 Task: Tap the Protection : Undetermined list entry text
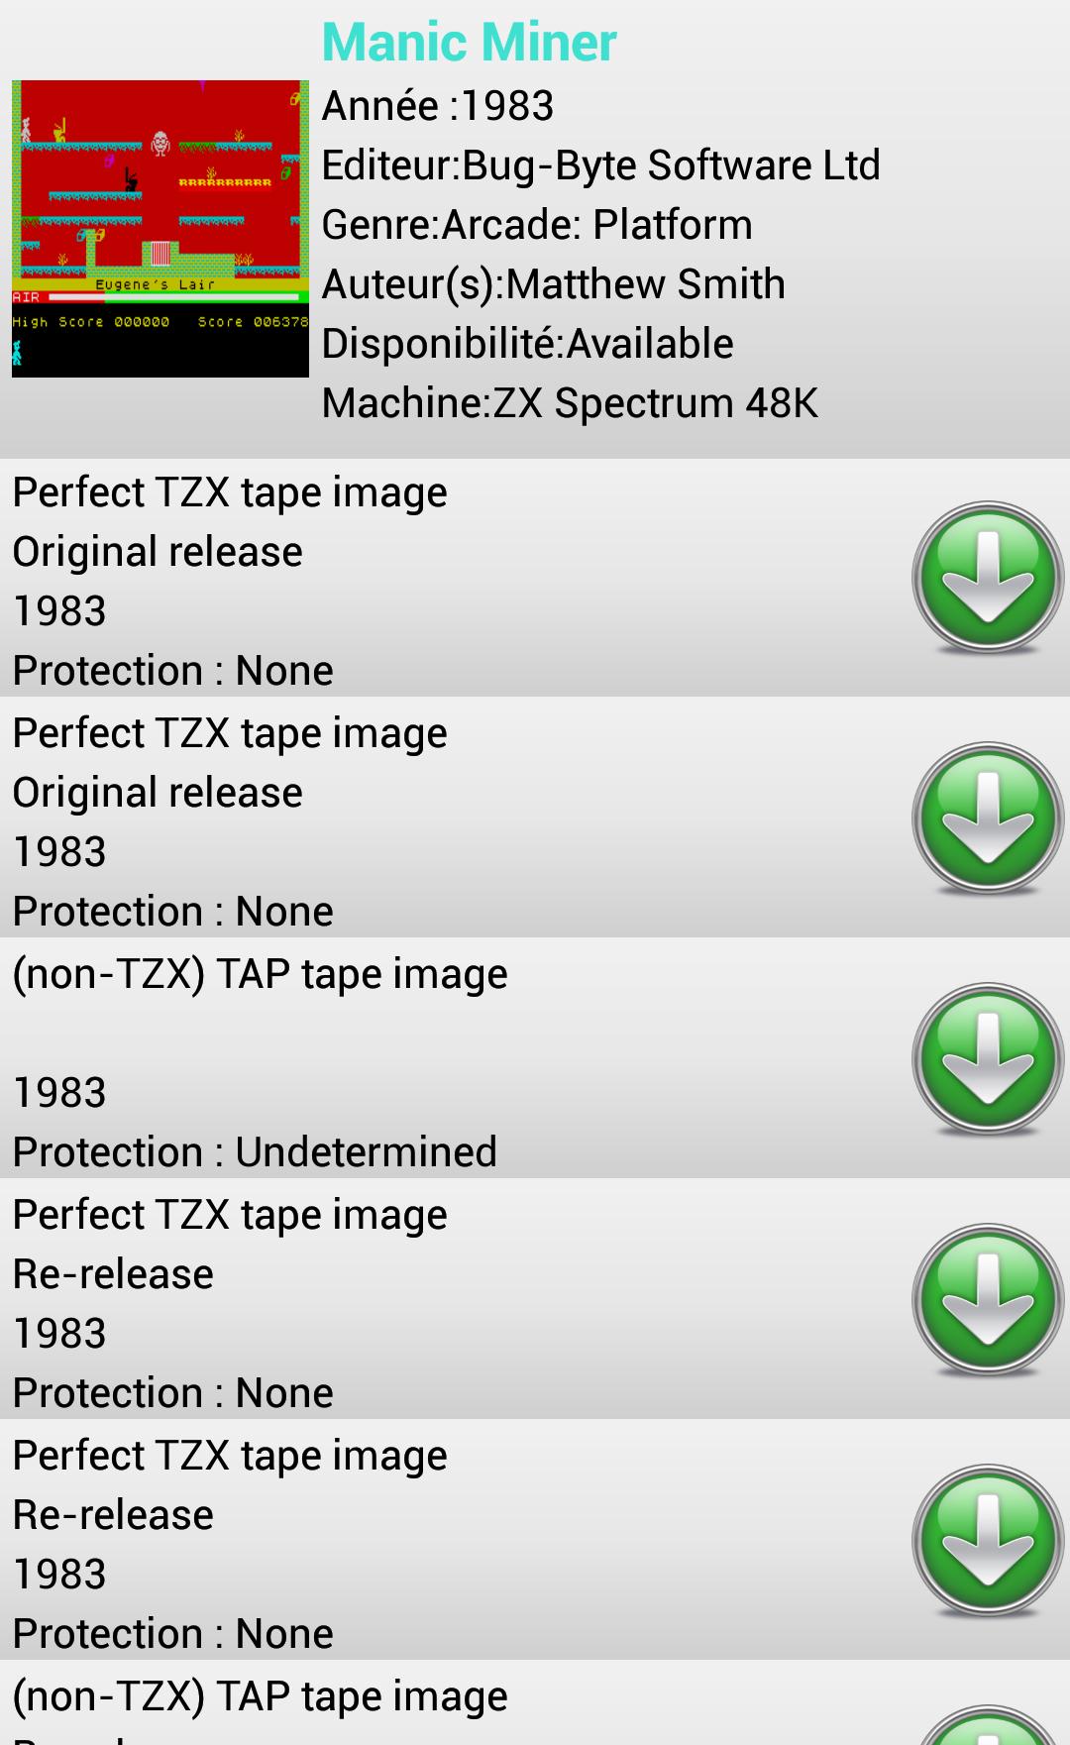[x=255, y=1151]
